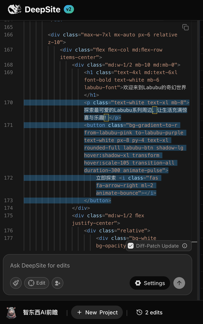Uncheck the Diff-Patch Update checkbox
The image size is (203, 324).
point(131,246)
